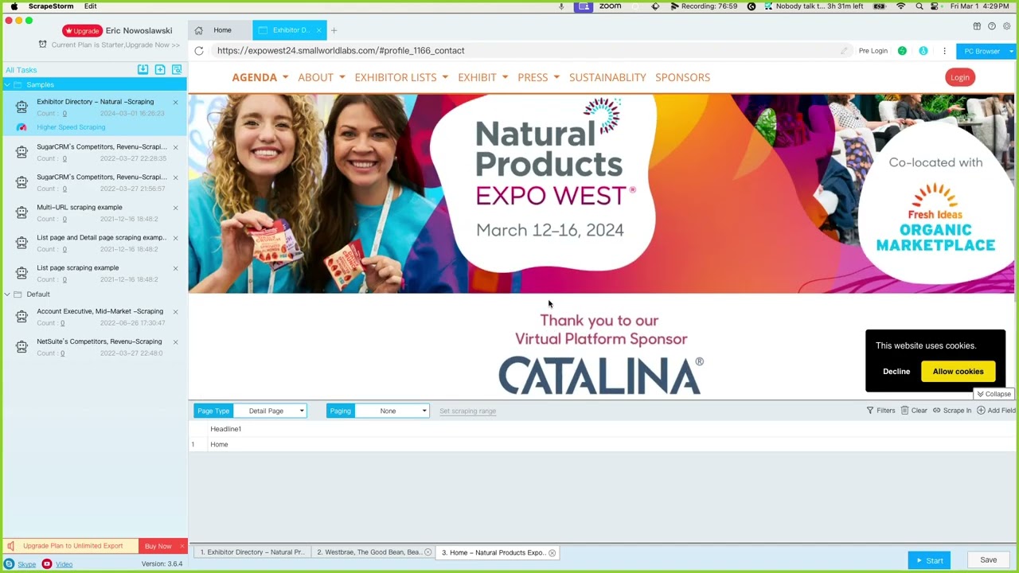Click the blue round icon before the three-dot menu
Viewport: 1019px width, 573px height.
tap(923, 51)
